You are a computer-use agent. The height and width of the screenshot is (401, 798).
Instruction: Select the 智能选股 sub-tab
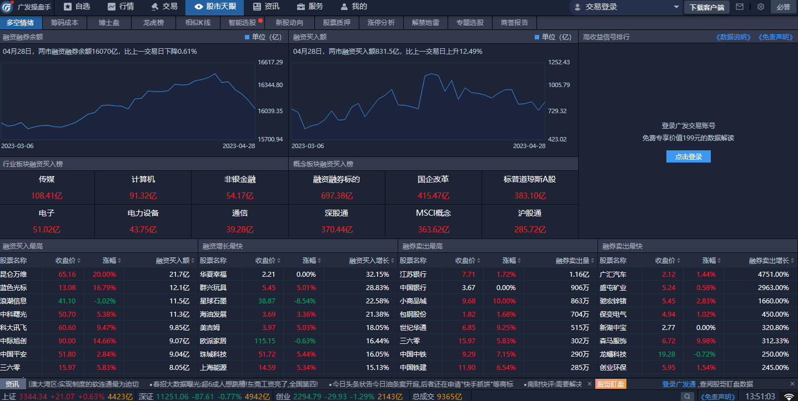click(242, 23)
